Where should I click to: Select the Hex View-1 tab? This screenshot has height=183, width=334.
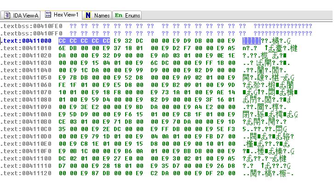pyautogui.click(x=62, y=15)
